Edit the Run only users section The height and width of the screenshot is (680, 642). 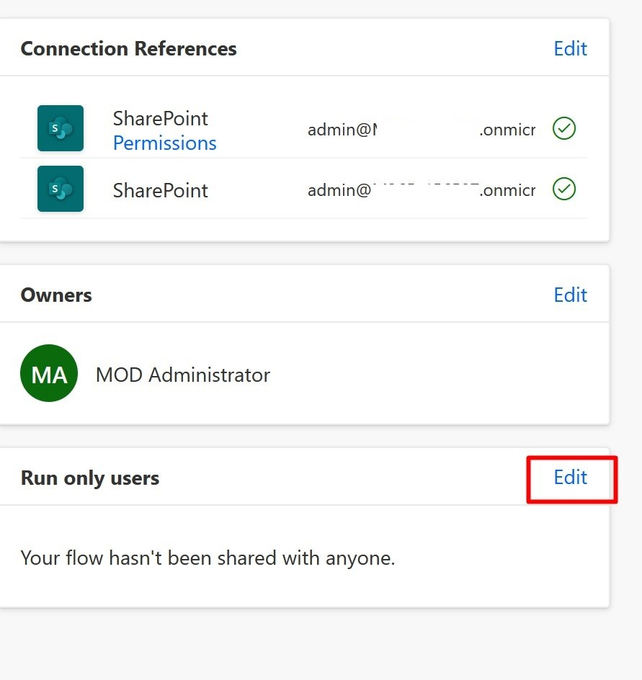[570, 478]
